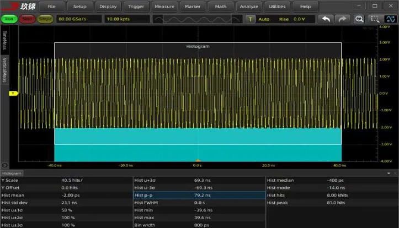Click the redo arrow icon
The height and width of the screenshot is (228, 399).
[x=342, y=19]
